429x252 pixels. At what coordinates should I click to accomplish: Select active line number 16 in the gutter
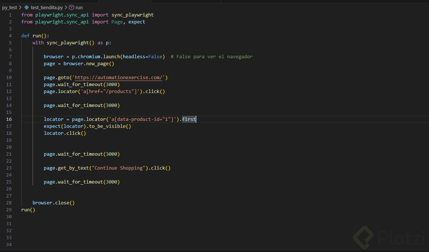9,119
